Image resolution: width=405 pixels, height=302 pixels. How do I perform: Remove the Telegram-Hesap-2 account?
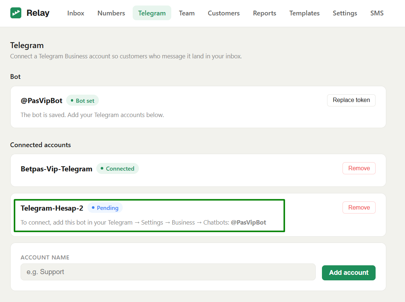pos(359,207)
